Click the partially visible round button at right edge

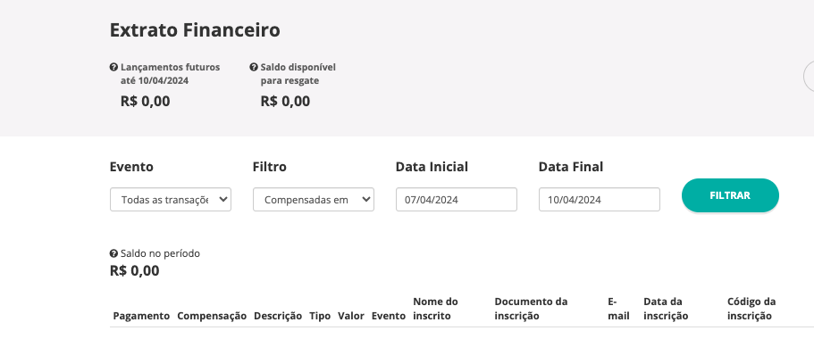809,77
